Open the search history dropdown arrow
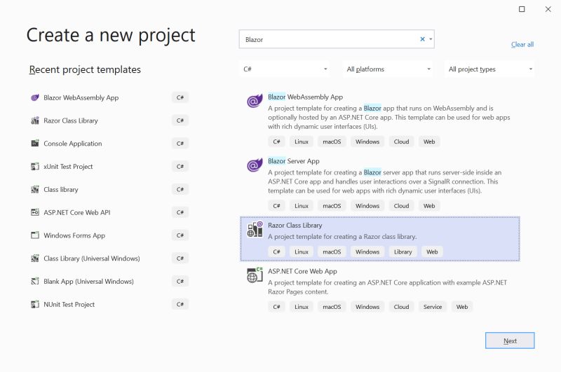The width and height of the screenshot is (561, 372). click(x=431, y=39)
